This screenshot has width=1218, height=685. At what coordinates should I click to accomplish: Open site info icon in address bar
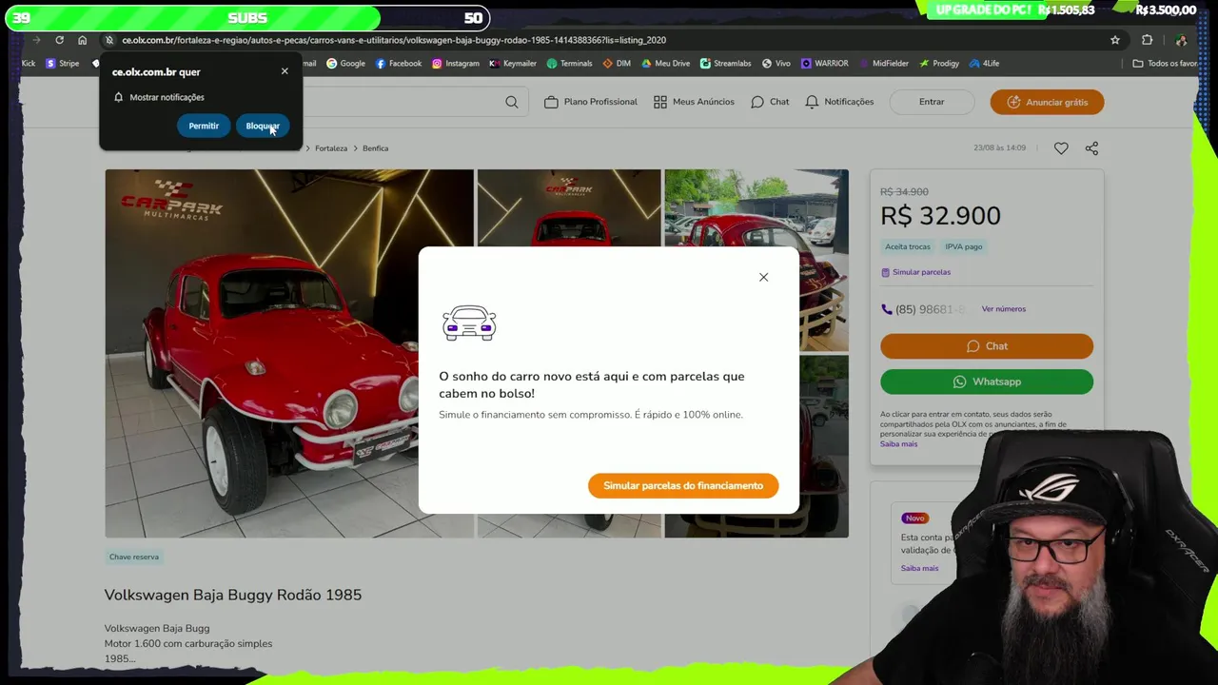coord(109,40)
